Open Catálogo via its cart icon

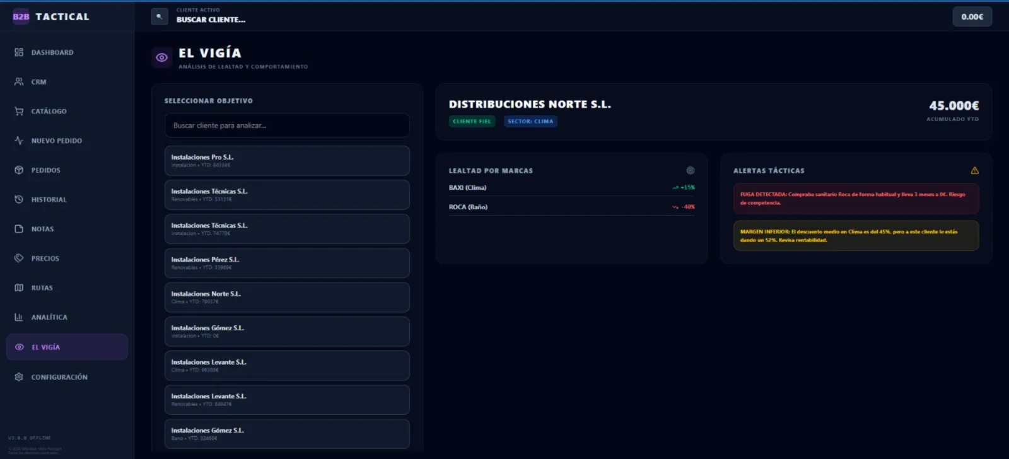tap(19, 111)
